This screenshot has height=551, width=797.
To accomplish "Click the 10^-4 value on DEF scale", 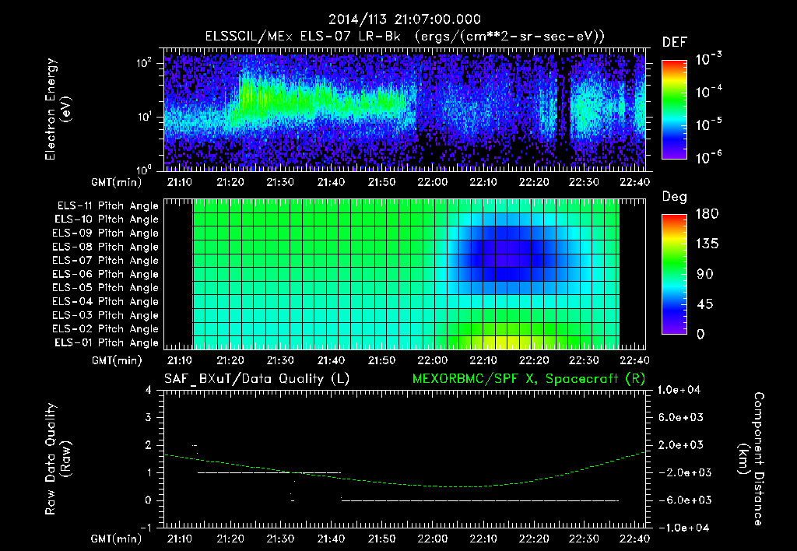I will point(708,92).
